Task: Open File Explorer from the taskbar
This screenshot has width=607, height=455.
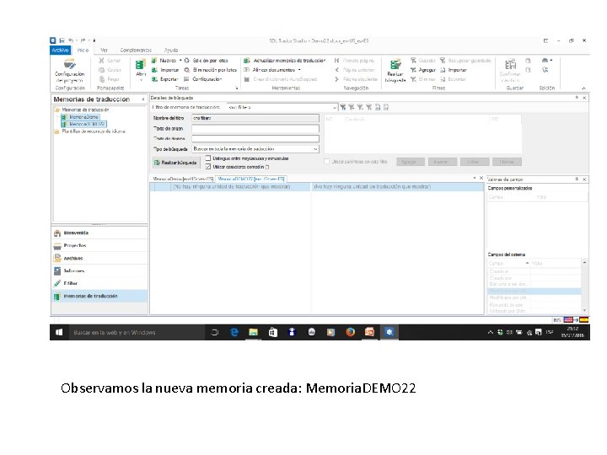Action: click(x=253, y=332)
